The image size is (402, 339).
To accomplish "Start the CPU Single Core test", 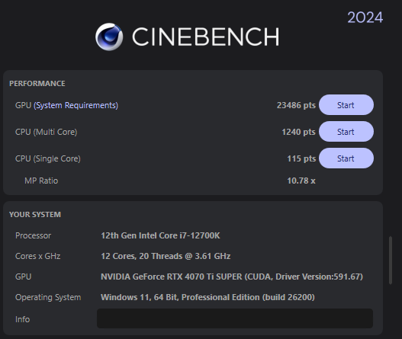I will tap(346, 158).
